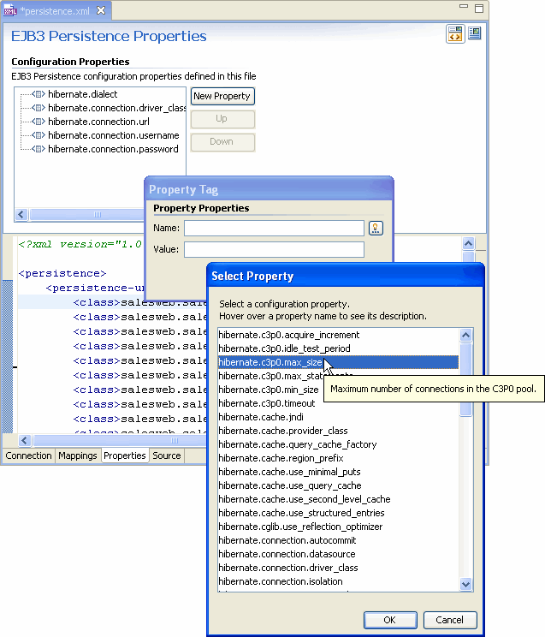Image resolution: width=545 pixels, height=637 pixels.
Task: Select hibernate.cache.region_prefix list entry
Action: pyautogui.click(x=338, y=458)
